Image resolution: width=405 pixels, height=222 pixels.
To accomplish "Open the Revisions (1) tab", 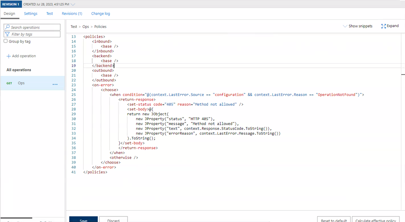I will pos(72,14).
